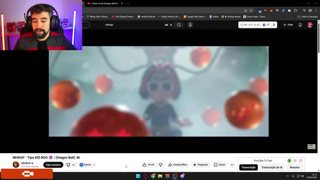Start voice search with the microphone
The width and height of the screenshot is (320, 180).
click(190, 25)
